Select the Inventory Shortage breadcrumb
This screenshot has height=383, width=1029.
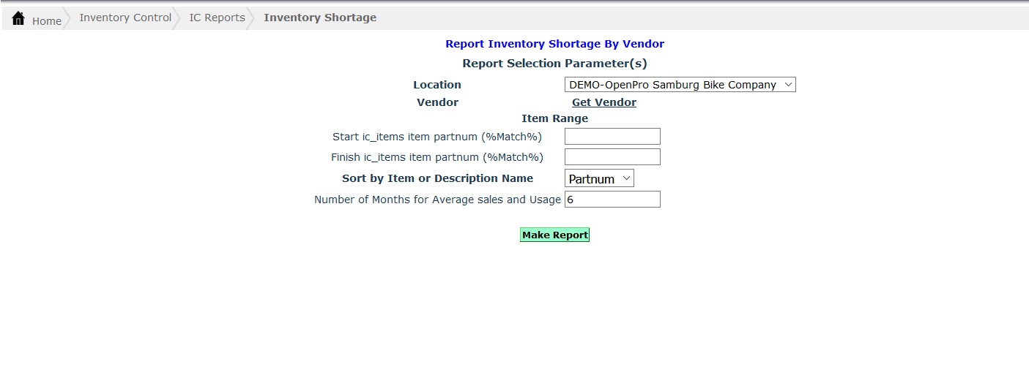point(320,18)
